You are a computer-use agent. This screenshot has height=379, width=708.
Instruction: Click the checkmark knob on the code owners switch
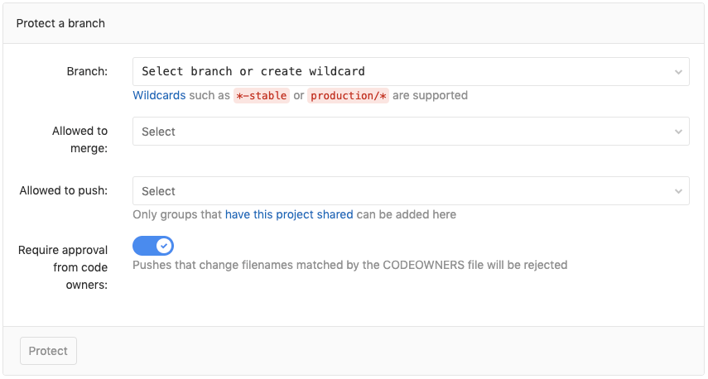click(164, 246)
